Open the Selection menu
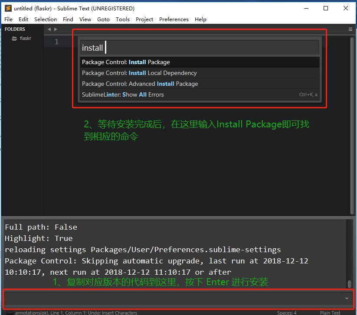357x315 pixels. coord(45,19)
